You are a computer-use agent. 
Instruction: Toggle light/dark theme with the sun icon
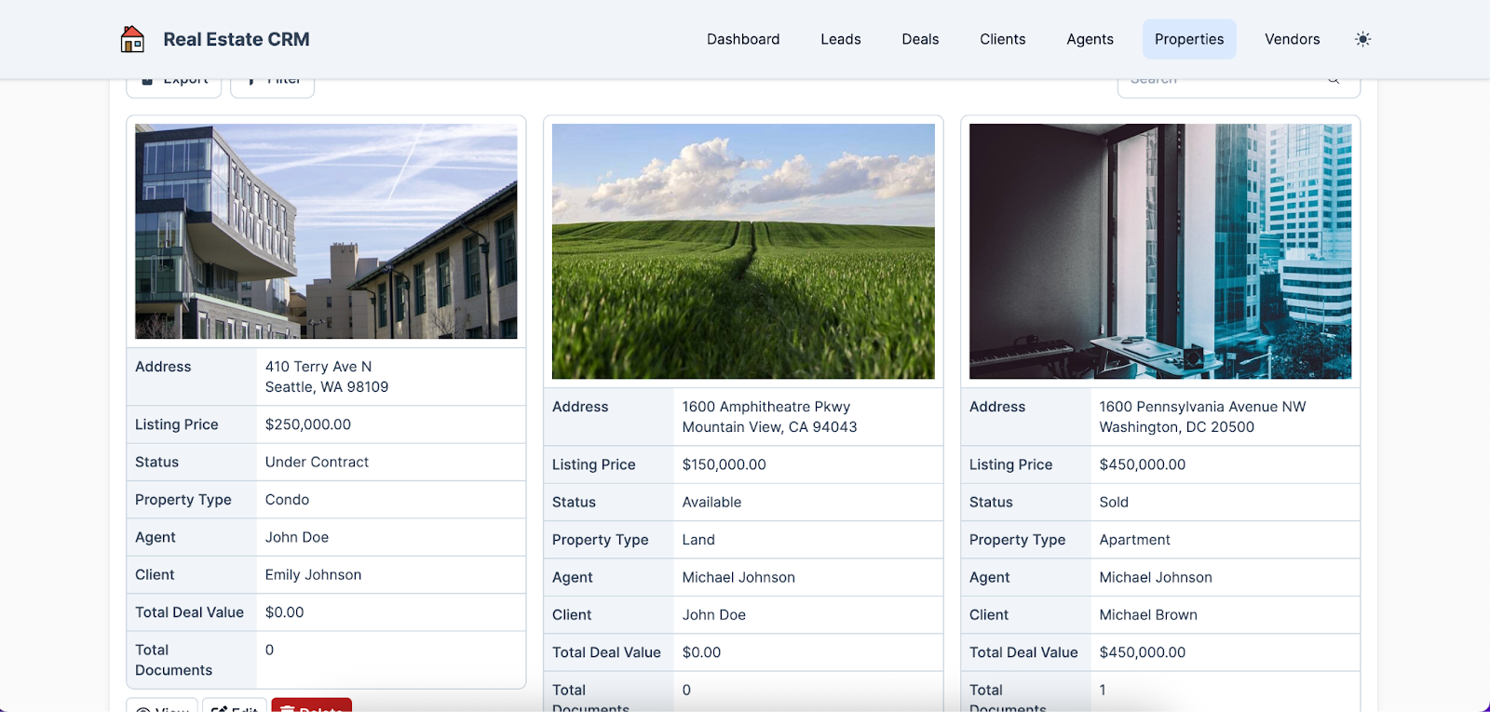(1362, 39)
